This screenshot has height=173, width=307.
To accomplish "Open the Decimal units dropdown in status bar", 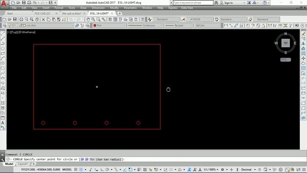I will (248, 170).
